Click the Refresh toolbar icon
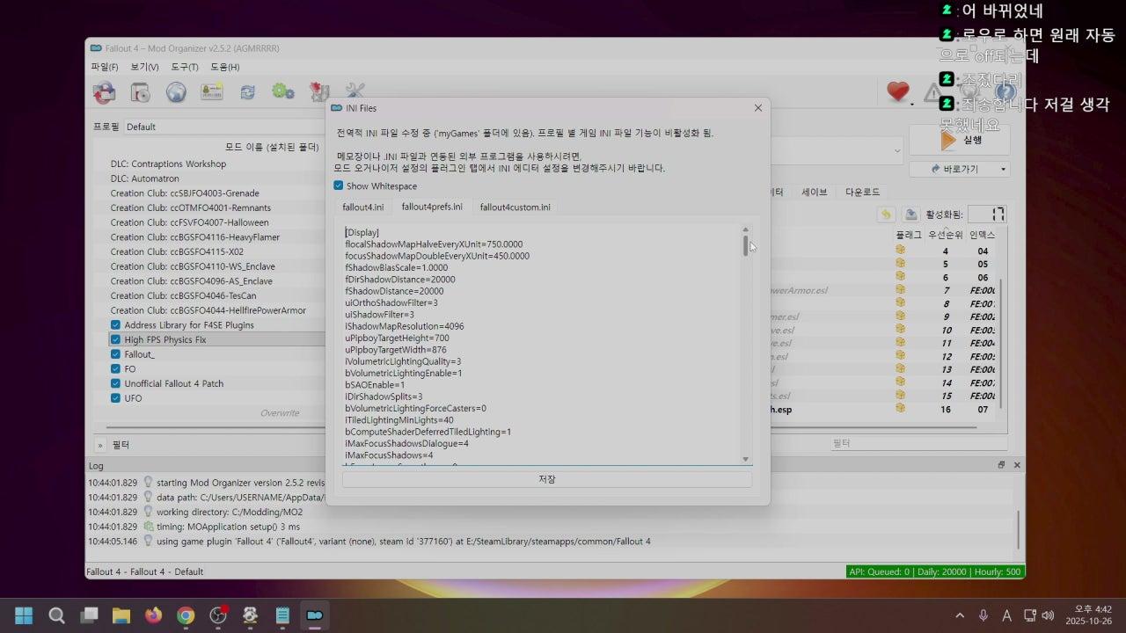 click(x=247, y=92)
